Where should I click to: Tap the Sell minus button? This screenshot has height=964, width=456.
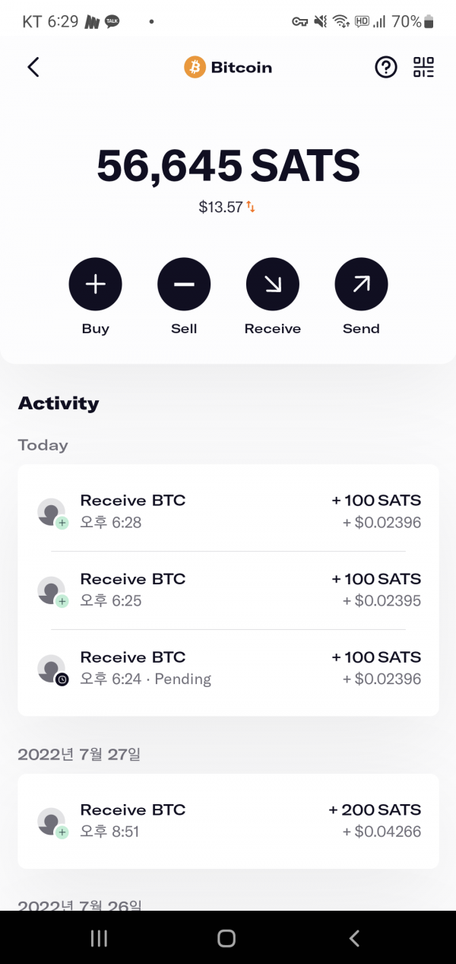coord(184,285)
